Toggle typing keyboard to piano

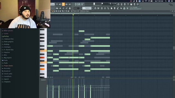(x=57, y=8)
